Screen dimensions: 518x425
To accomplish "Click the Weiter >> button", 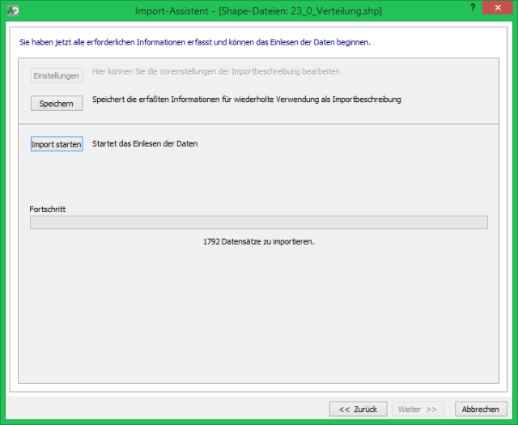I will (418, 409).
